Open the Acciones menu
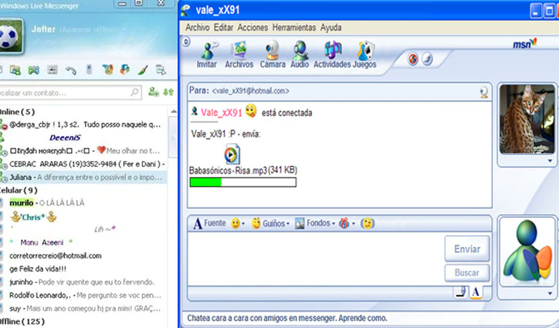Viewport: 559px width, 328px height. [253, 28]
